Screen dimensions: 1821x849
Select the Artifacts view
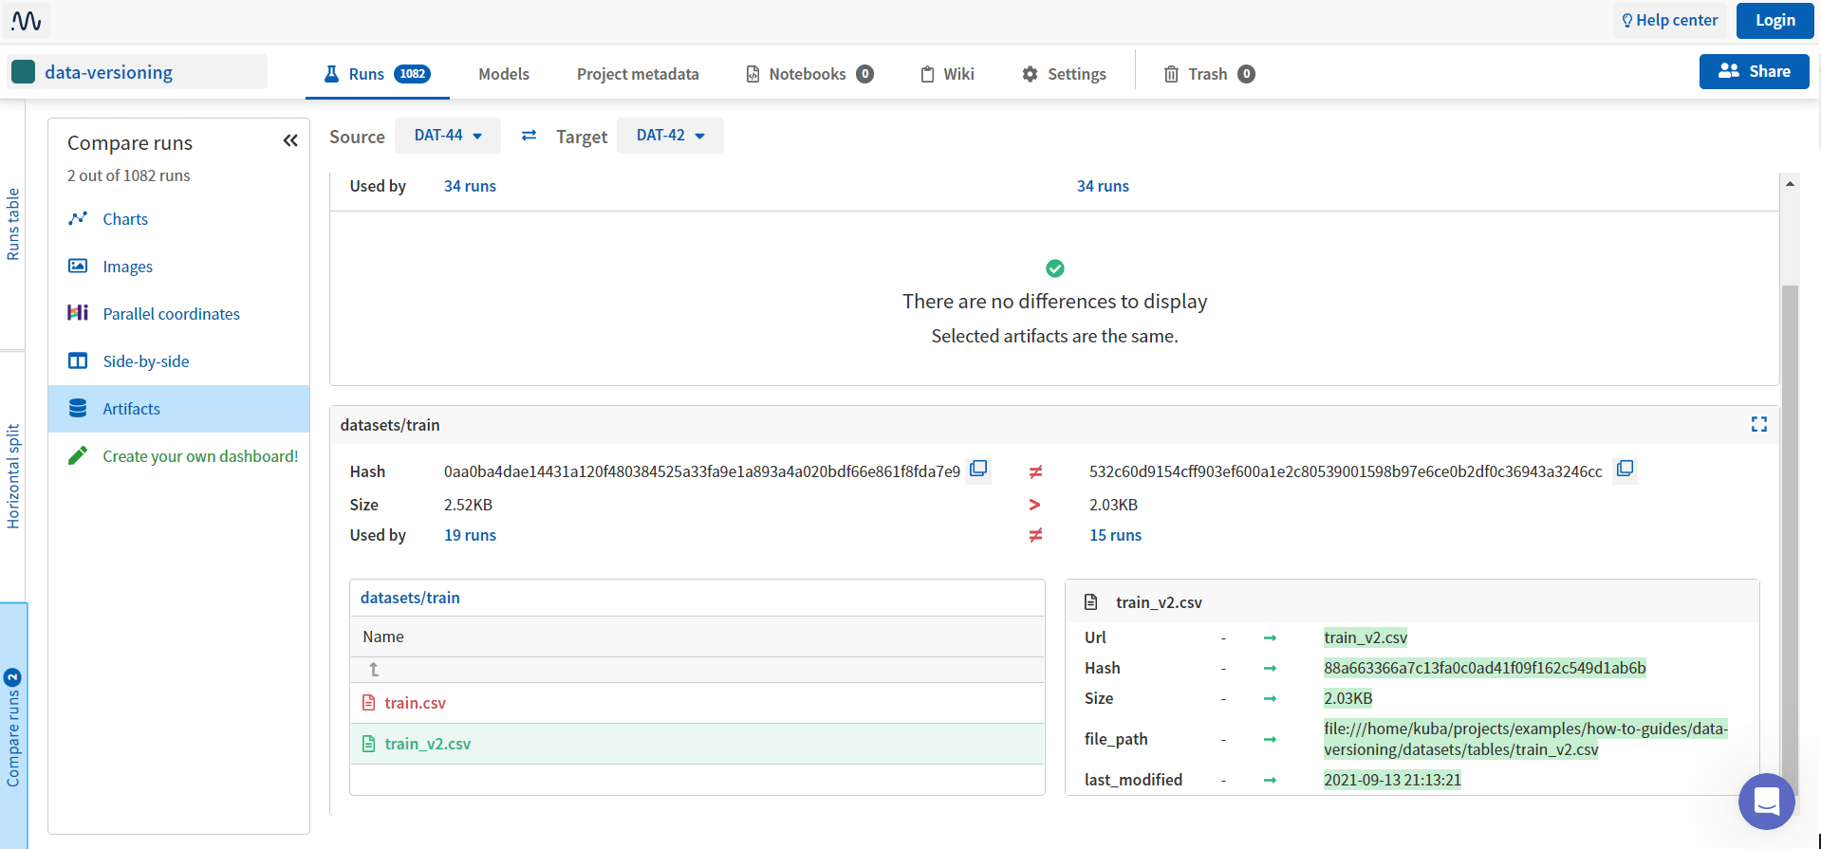(178, 409)
